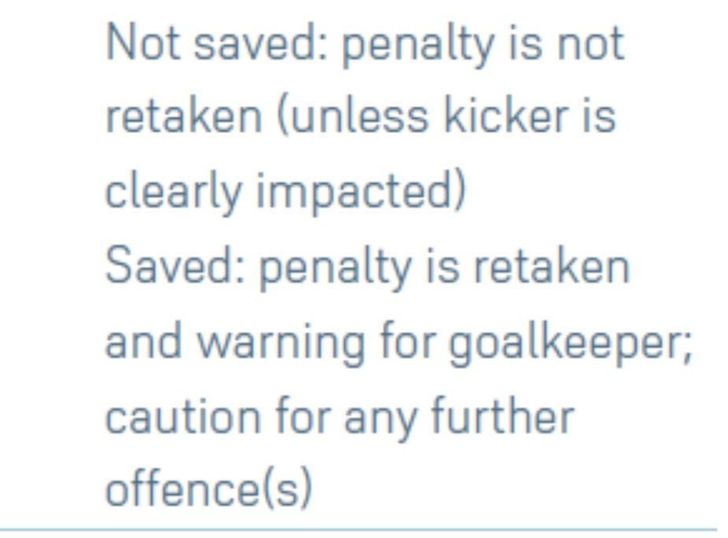728x538 pixels.
Task: Click "retaken" at end of the Saved line
Action: point(551,267)
